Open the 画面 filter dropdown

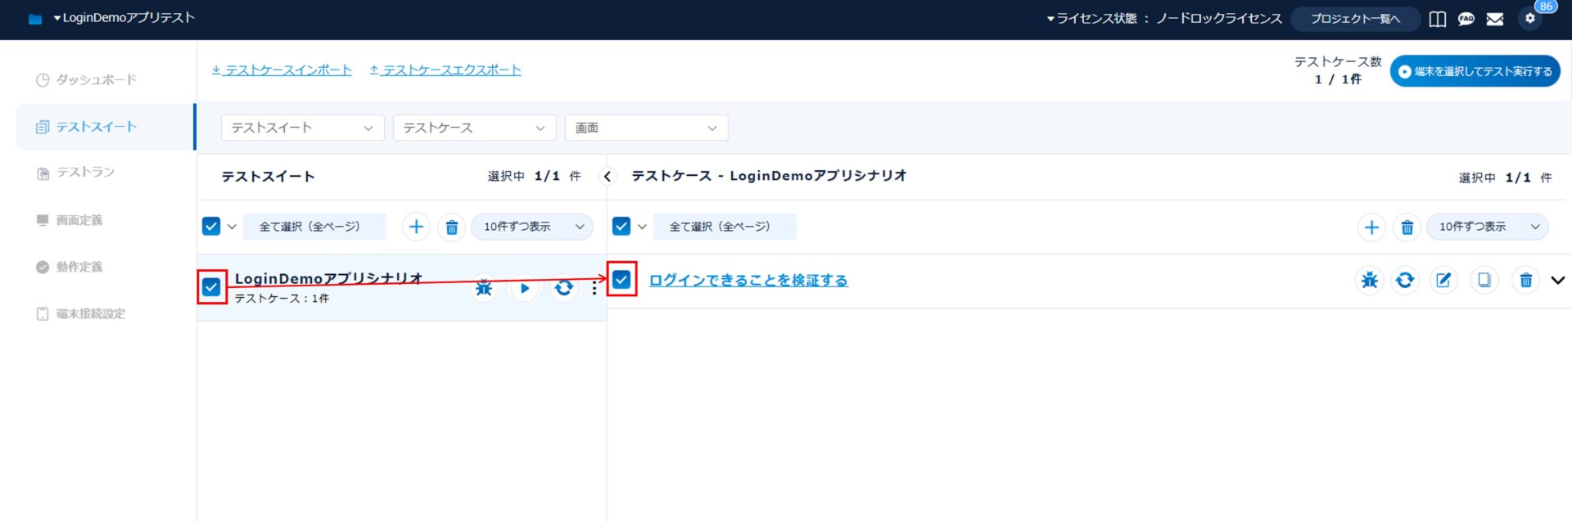(645, 128)
